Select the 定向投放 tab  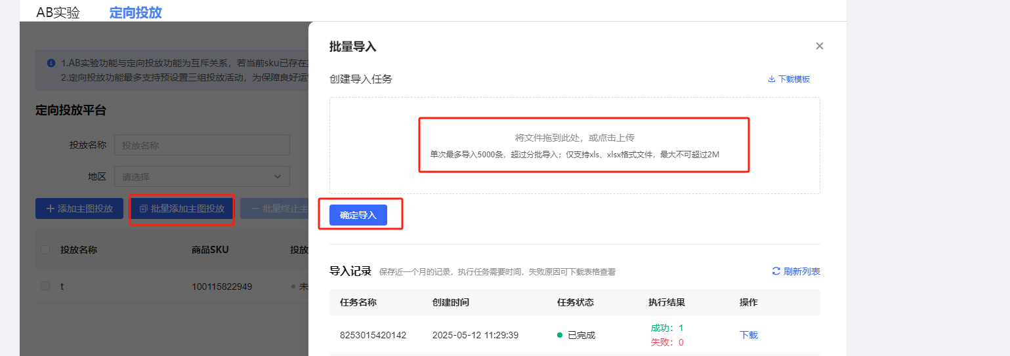(136, 12)
